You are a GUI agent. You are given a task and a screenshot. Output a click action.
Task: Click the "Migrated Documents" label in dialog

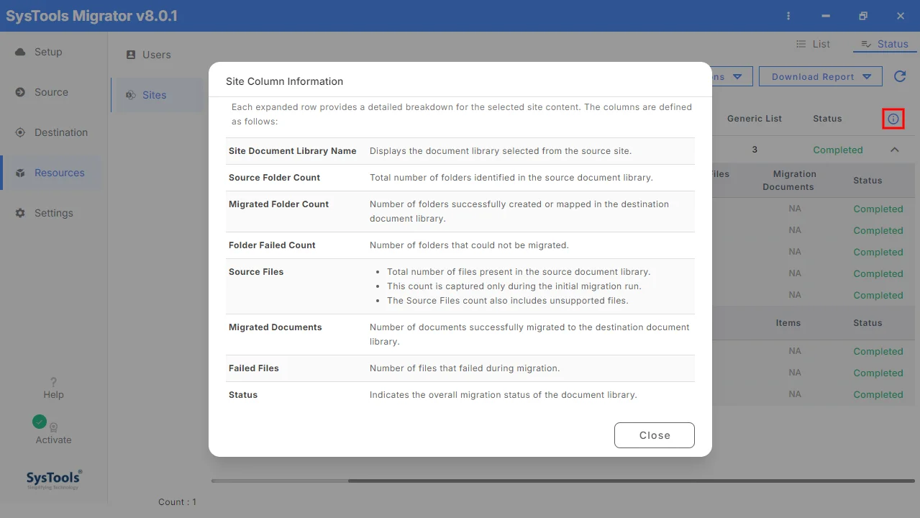tap(275, 327)
